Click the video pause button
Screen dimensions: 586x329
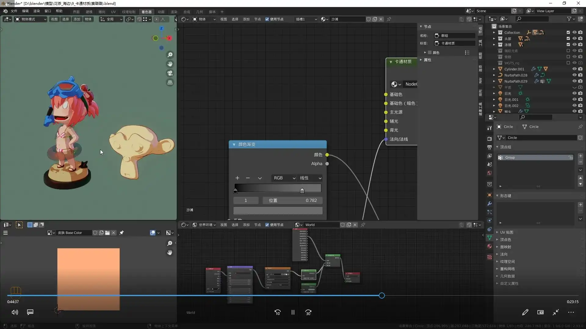tap(293, 312)
